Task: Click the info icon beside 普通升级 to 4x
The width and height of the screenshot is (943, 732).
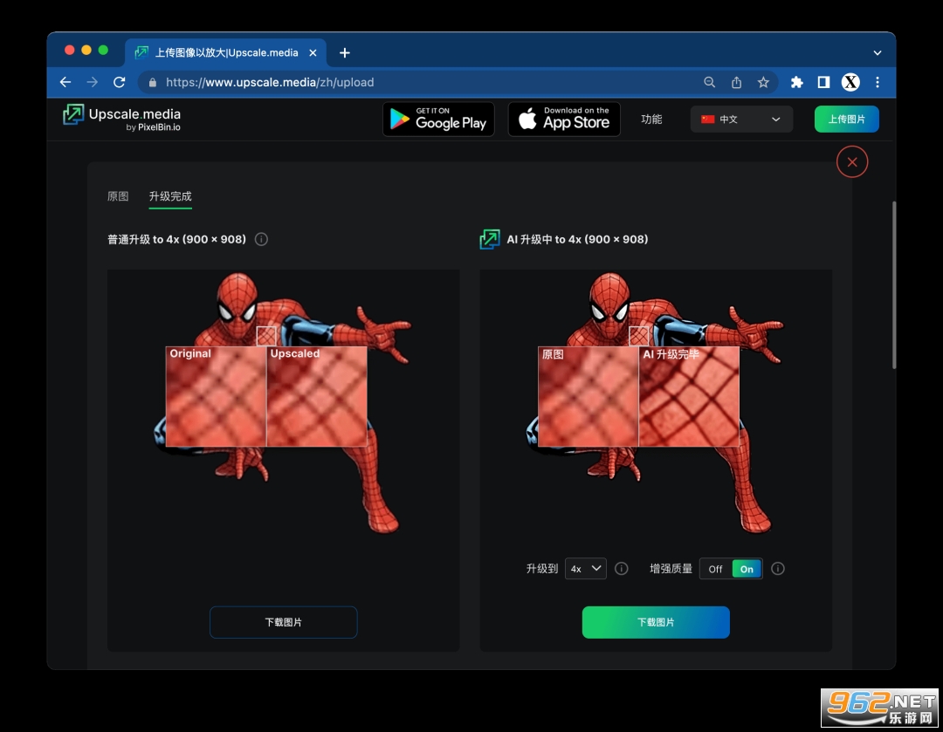Action: [x=261, y=239]
